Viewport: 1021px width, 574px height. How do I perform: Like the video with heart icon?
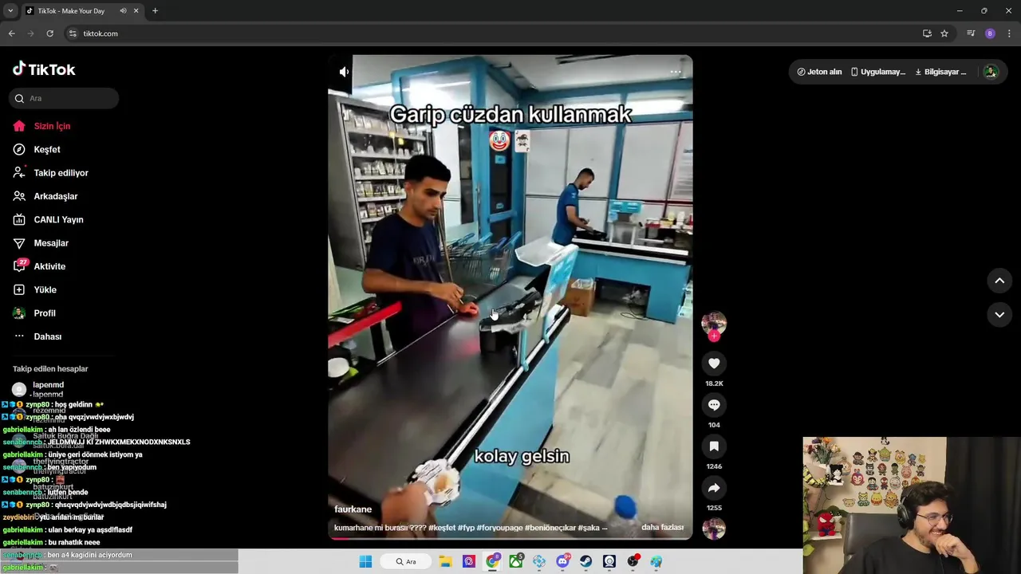click(x=714, y=364)
